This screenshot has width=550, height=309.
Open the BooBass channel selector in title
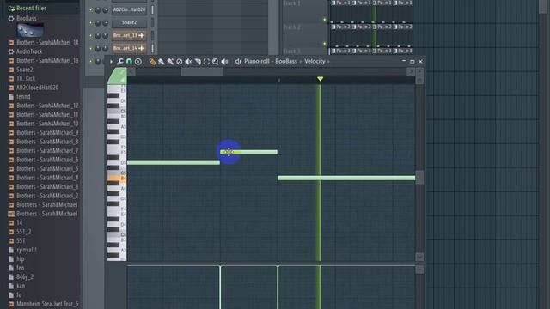286,61
